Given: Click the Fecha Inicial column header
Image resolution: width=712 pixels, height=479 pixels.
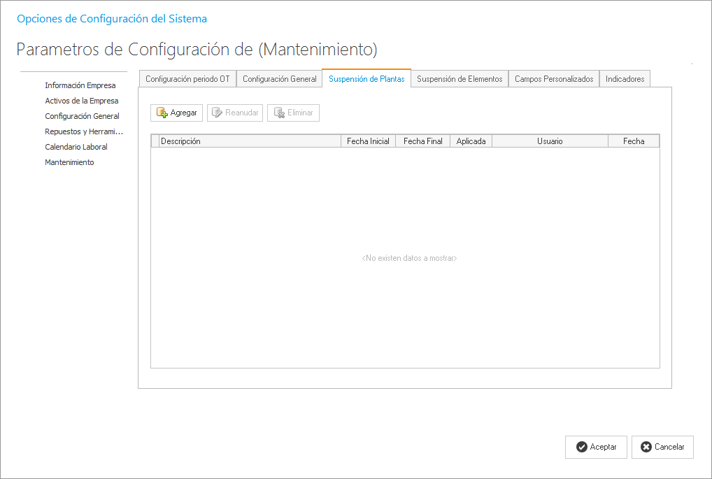Looking at the screenshot, I should [x=368, y=141].
